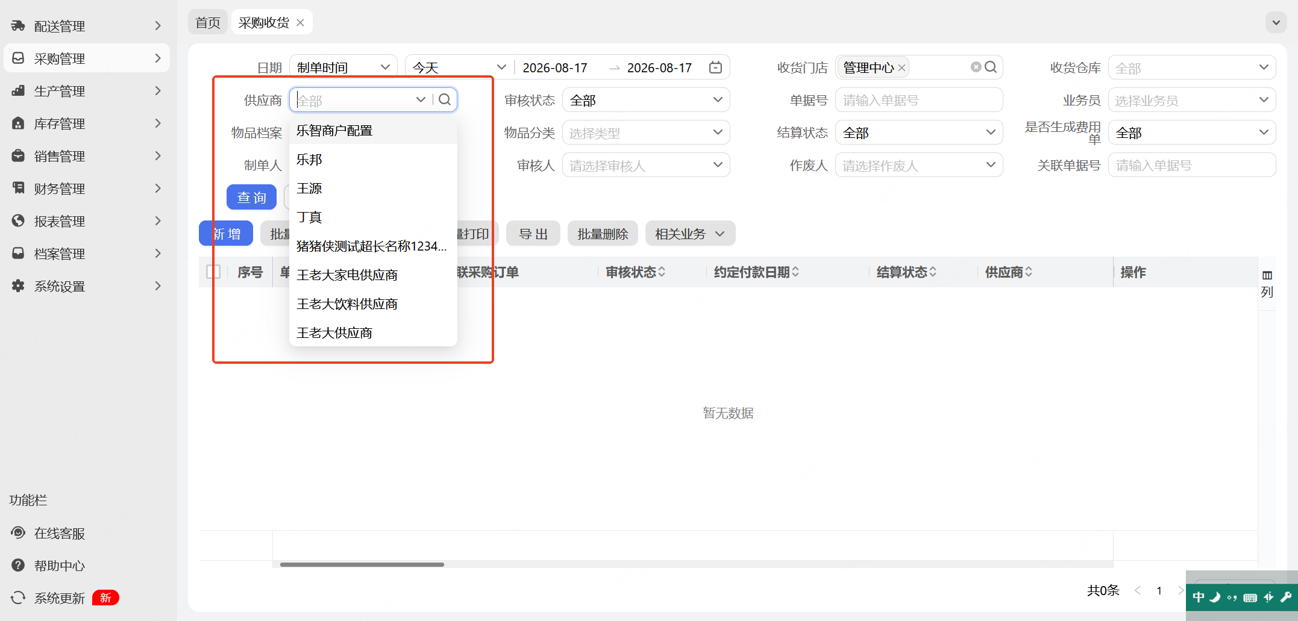Click the 配送管理 truck icon
Viewport: 1298px width, 621px height.
(x=18, y=26)
